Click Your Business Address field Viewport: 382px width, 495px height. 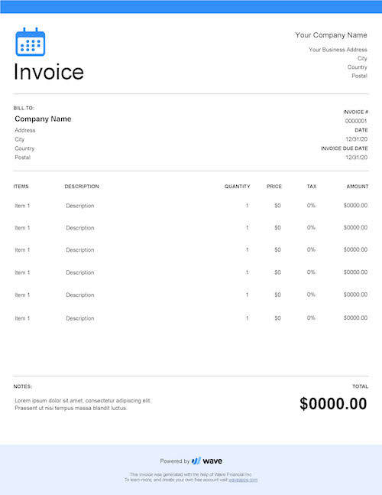338,50
